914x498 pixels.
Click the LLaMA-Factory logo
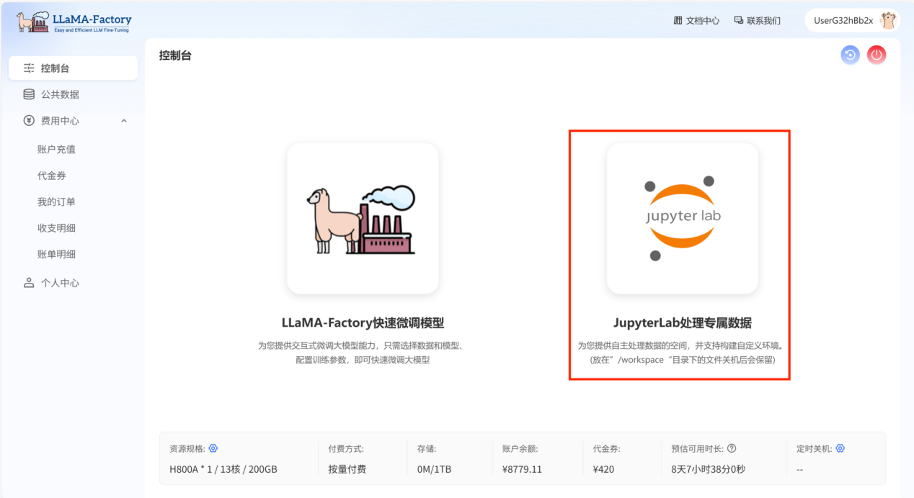74,22
